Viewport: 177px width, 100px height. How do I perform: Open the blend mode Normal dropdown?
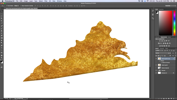point(161,53)
